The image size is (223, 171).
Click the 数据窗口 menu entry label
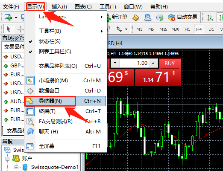[x=49, y=91]
